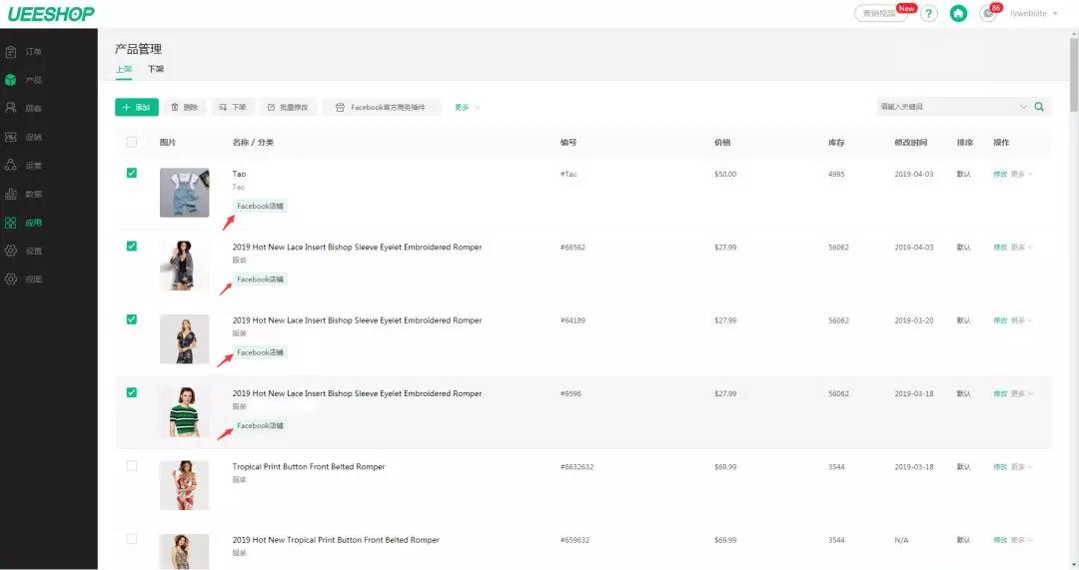Select the 上架 tab
Screen dimensions: 1079x570
123,69
